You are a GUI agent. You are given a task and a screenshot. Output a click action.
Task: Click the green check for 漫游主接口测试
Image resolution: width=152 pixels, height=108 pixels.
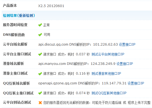tap(40, 74)
